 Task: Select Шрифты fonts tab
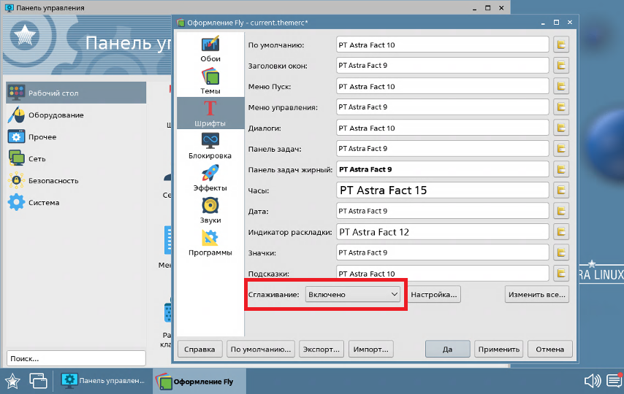tap(210, 112)
